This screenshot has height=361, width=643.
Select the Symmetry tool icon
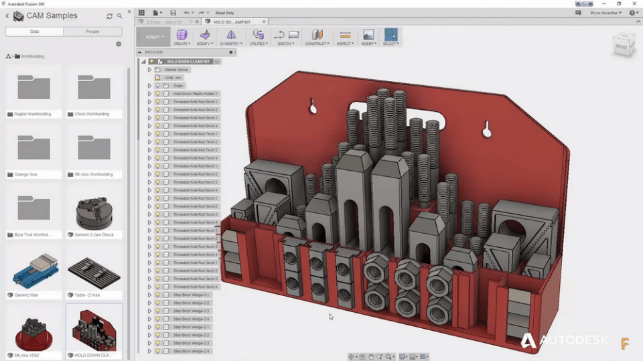pos(230,35)
